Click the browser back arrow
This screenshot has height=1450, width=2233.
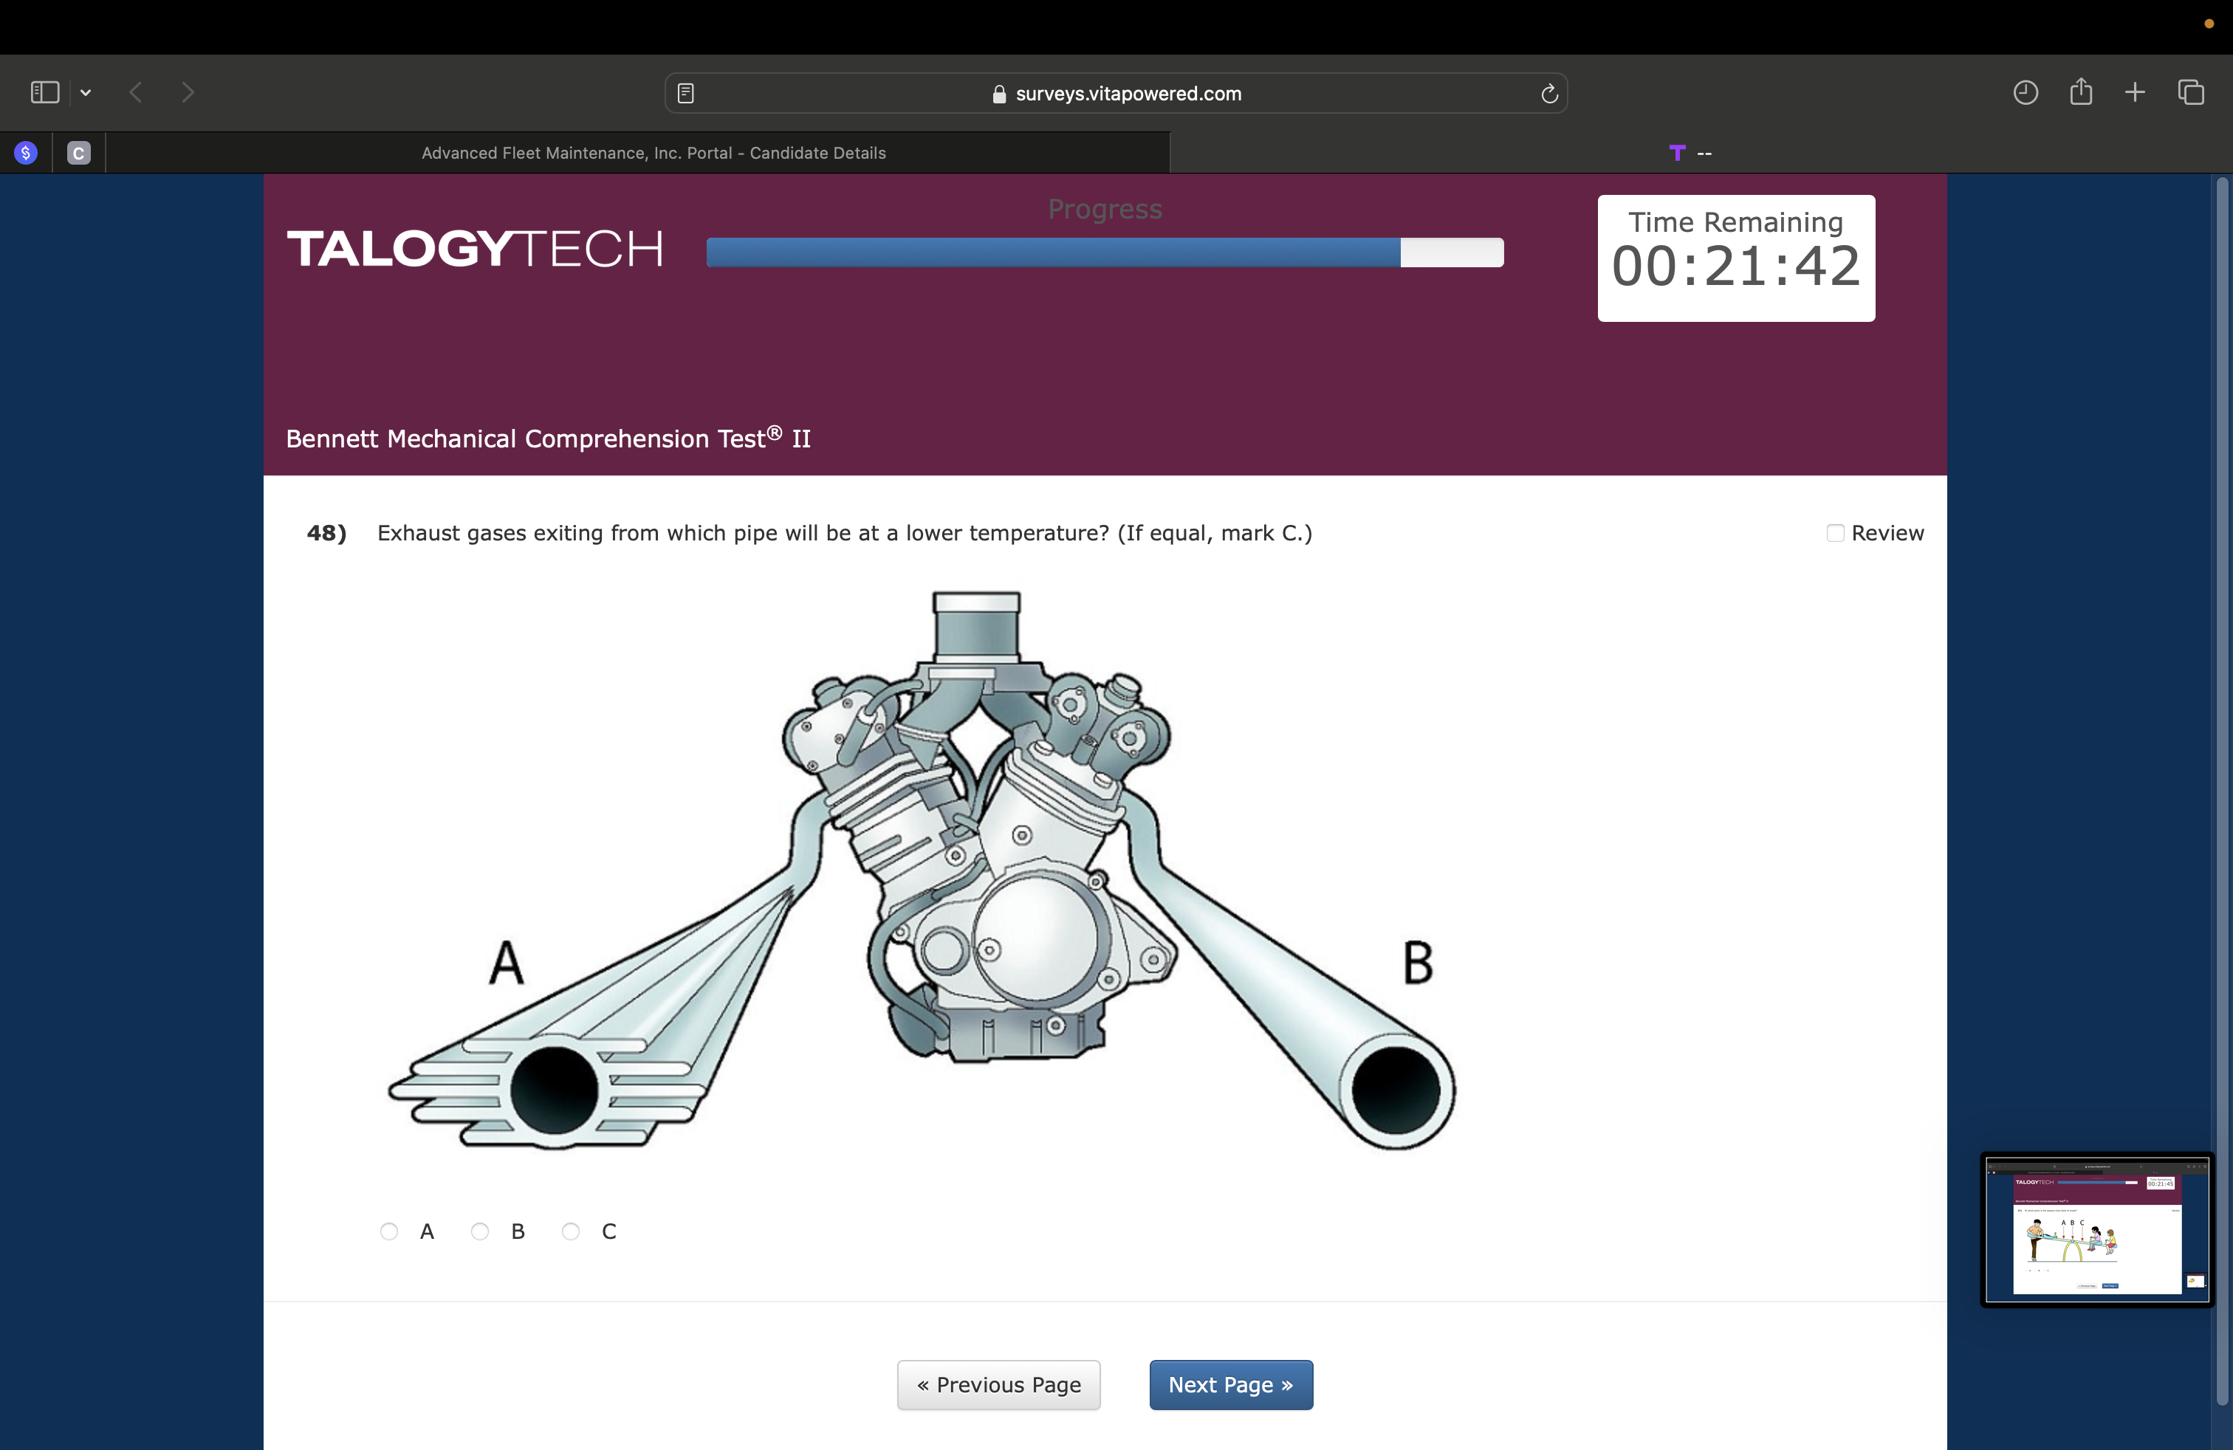(136, 92)
